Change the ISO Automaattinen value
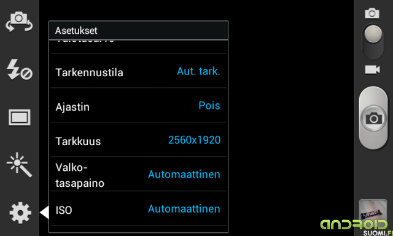Screen dimensions: 393x236 click(x=184, y=209)
